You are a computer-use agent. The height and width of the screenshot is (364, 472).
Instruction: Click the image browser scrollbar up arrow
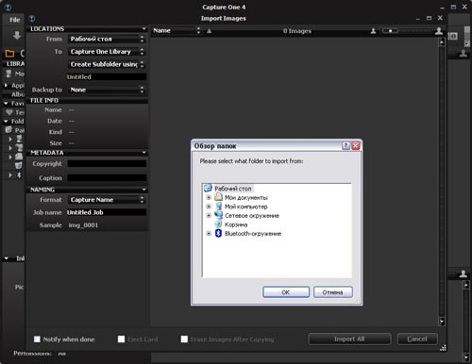[x=442, y=42]
